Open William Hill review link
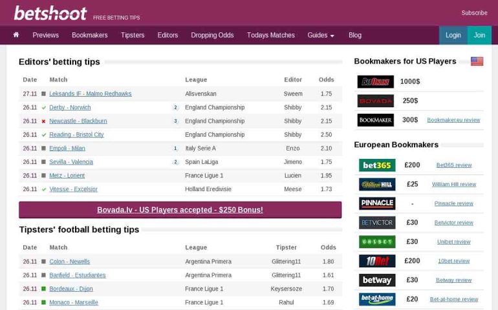This screenshot has width=498, height=310. tap(454, 184)
